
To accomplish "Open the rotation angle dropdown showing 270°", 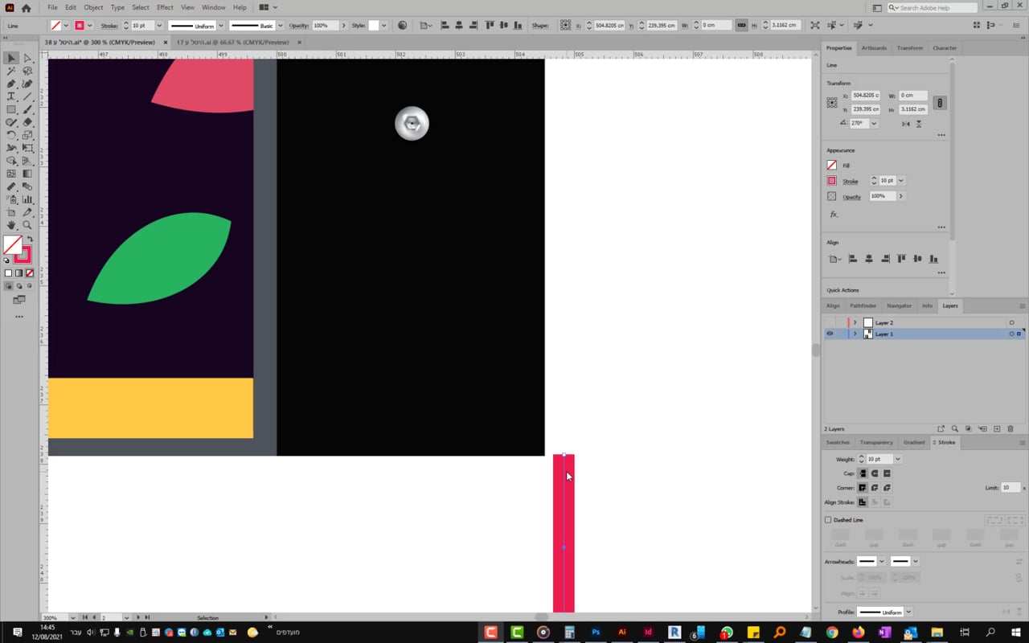I will point(874,124).
